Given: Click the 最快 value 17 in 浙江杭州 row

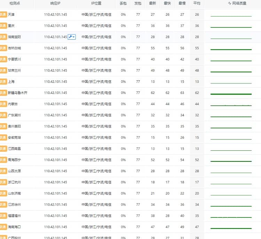Looking at the screenshot, I should tap(167, 182).
